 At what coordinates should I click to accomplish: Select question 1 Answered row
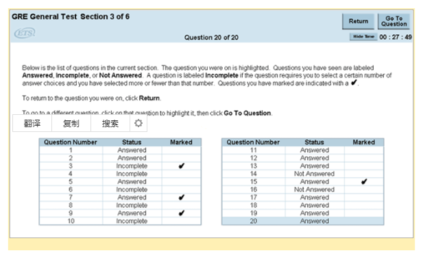(120, 150)
